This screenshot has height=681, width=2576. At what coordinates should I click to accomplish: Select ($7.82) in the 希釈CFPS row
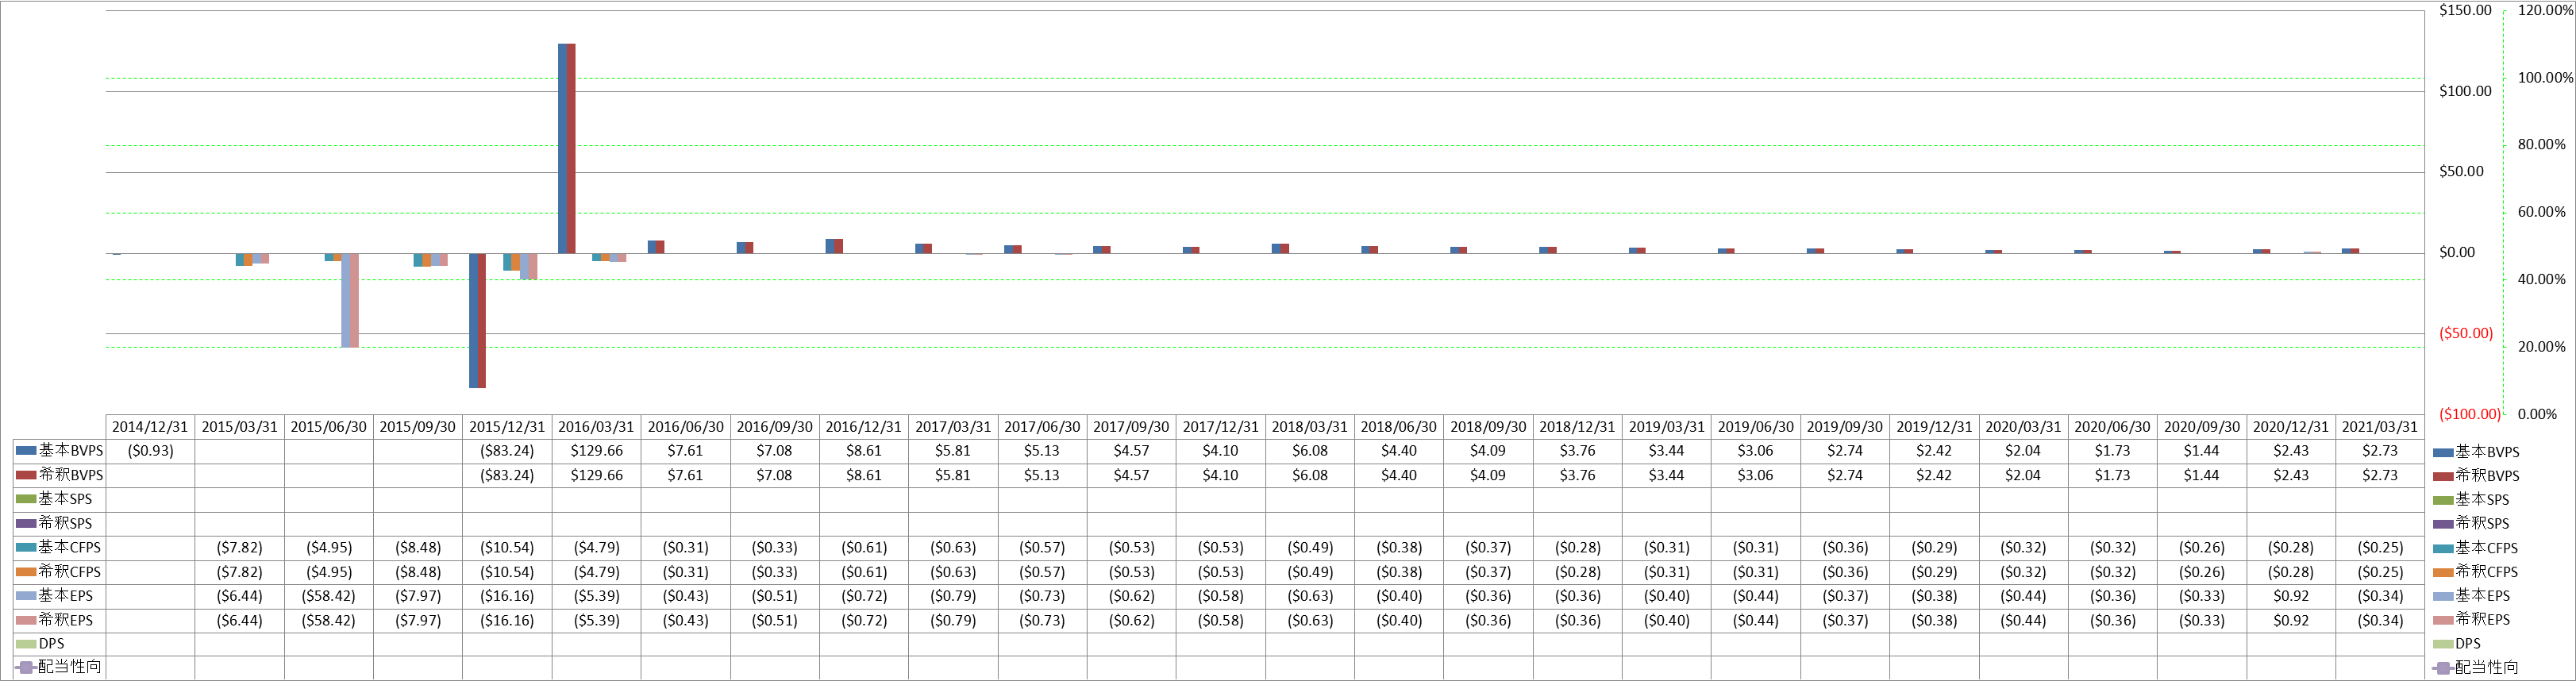click(x=239, y=572)
